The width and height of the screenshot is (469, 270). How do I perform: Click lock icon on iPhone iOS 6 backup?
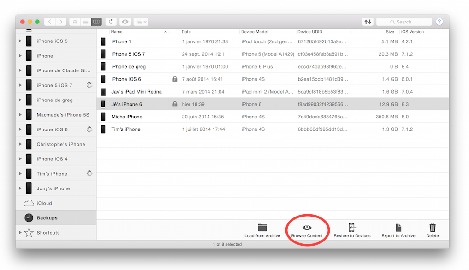pyautogui.click(x=175, y=79)
